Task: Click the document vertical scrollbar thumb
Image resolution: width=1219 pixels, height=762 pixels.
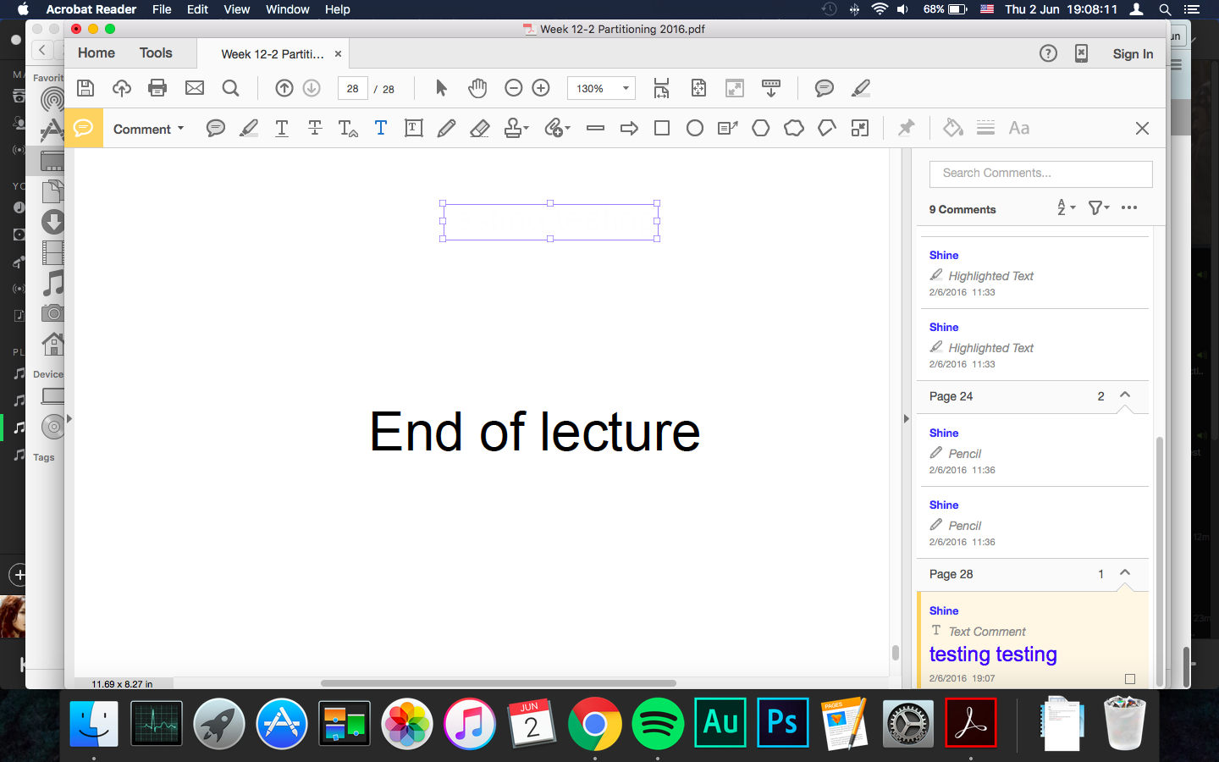Action: click(895, 652)
